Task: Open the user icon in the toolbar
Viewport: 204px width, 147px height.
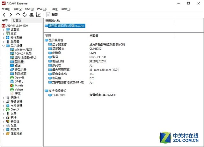Action: point(31,15)
